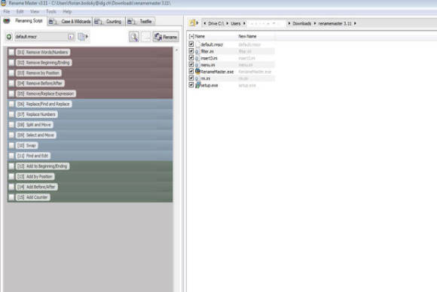This screenshot has width=437, height=292.
Task: Click the Rename button
Action: tap(166, 37)
